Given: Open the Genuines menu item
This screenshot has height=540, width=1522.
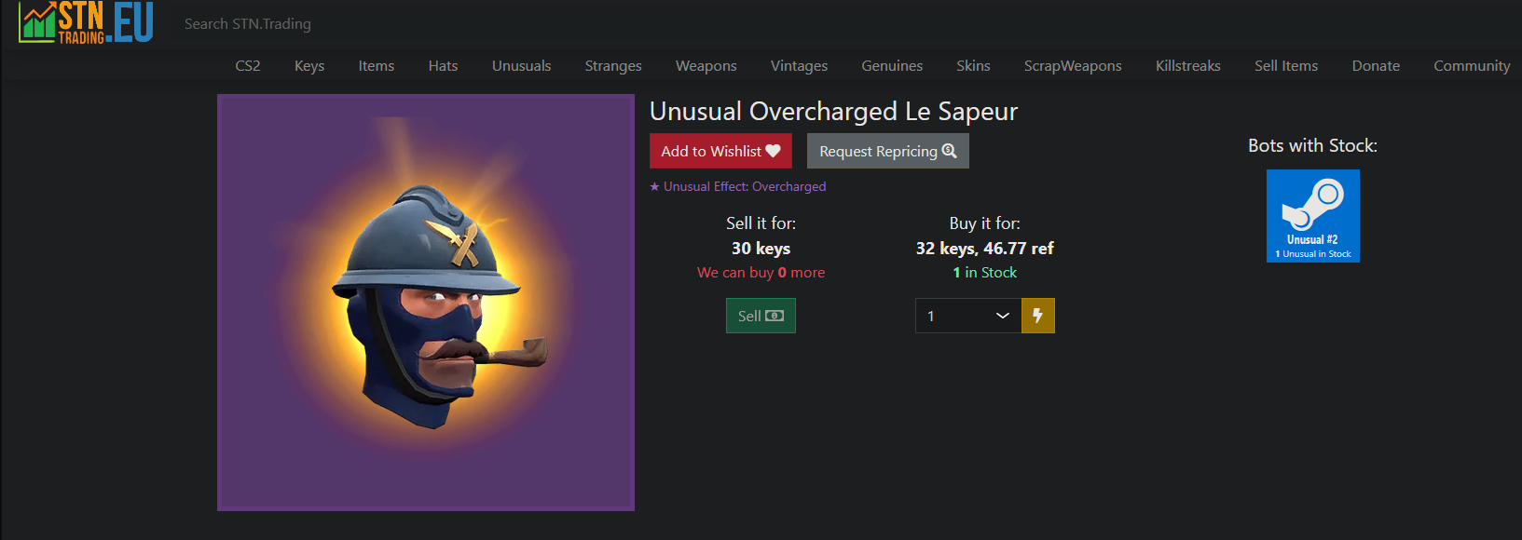Looking at the screenshot, I should coord(892,66).
